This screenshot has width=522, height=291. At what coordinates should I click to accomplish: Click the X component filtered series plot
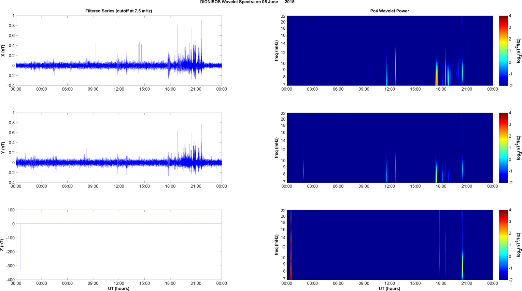point(119,51)
